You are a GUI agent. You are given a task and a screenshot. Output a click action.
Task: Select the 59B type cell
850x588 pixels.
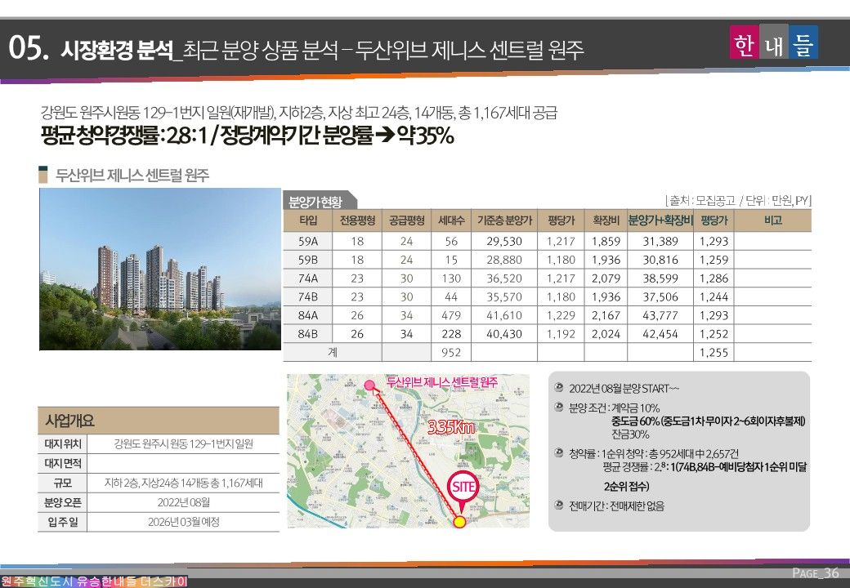point(308,260)
